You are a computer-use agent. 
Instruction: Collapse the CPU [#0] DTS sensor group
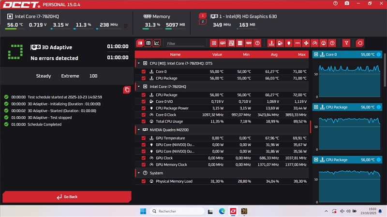(139, 63)
